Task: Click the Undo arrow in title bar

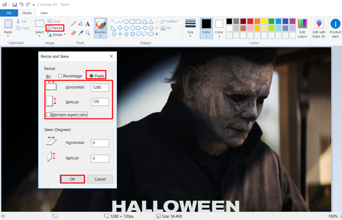Action: [x=21, y=5]
